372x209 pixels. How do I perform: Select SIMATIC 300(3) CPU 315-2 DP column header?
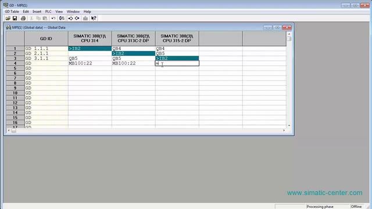tap(177, 39)
